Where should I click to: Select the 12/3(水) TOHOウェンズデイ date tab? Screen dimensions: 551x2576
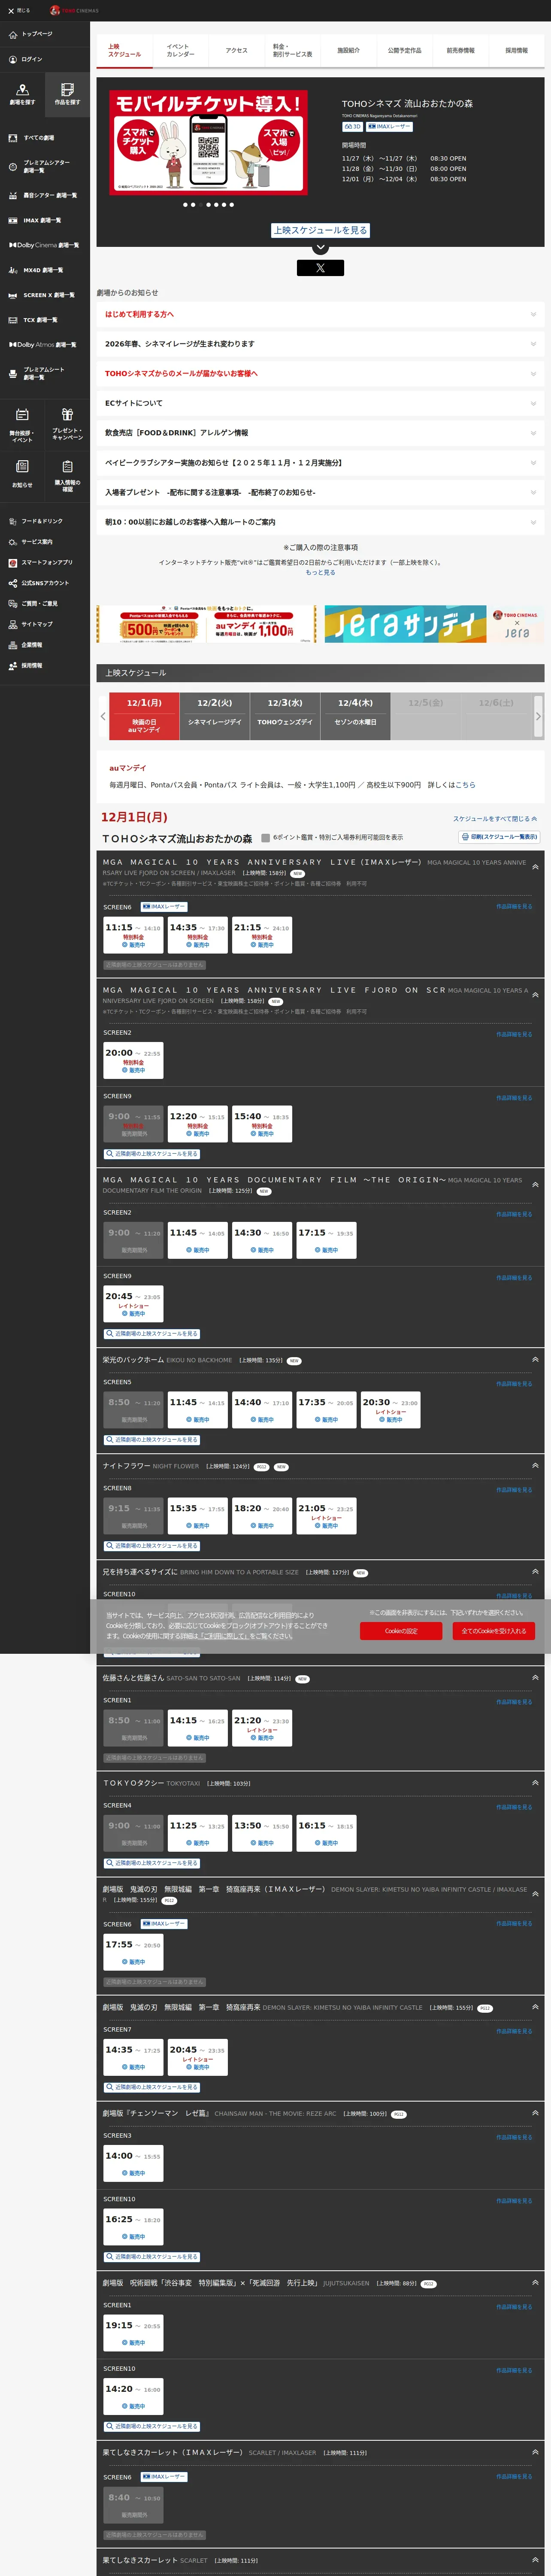pos(285,716)
